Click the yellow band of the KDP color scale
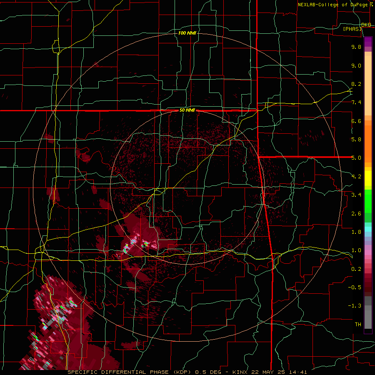The width and height of the screenshot is (375, 375). click(x=368, y=178)
